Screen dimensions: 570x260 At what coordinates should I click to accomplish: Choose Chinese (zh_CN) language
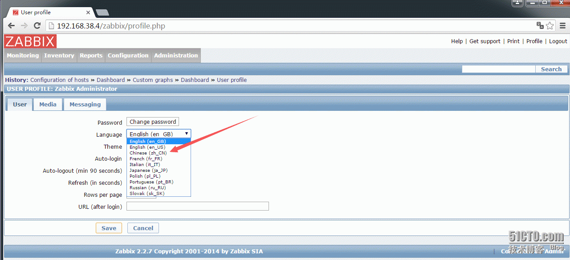(159, 153)
